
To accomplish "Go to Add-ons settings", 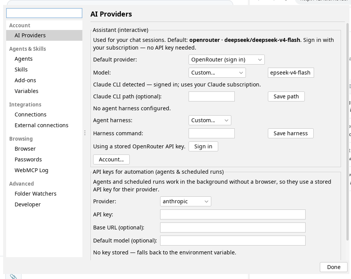I will pyautogui.click(x=44, y=80).
